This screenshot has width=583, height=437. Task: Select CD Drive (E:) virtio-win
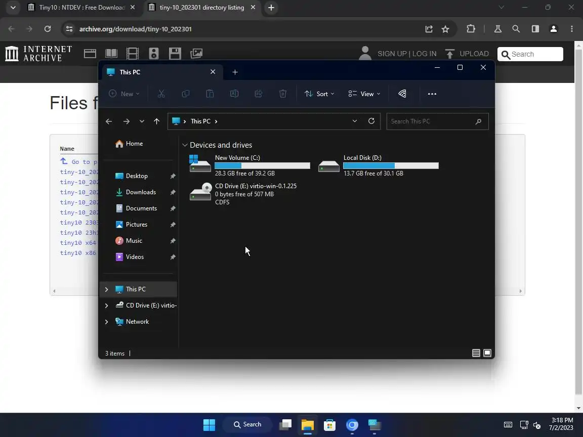pyautogui.click(x=243, y=194)
